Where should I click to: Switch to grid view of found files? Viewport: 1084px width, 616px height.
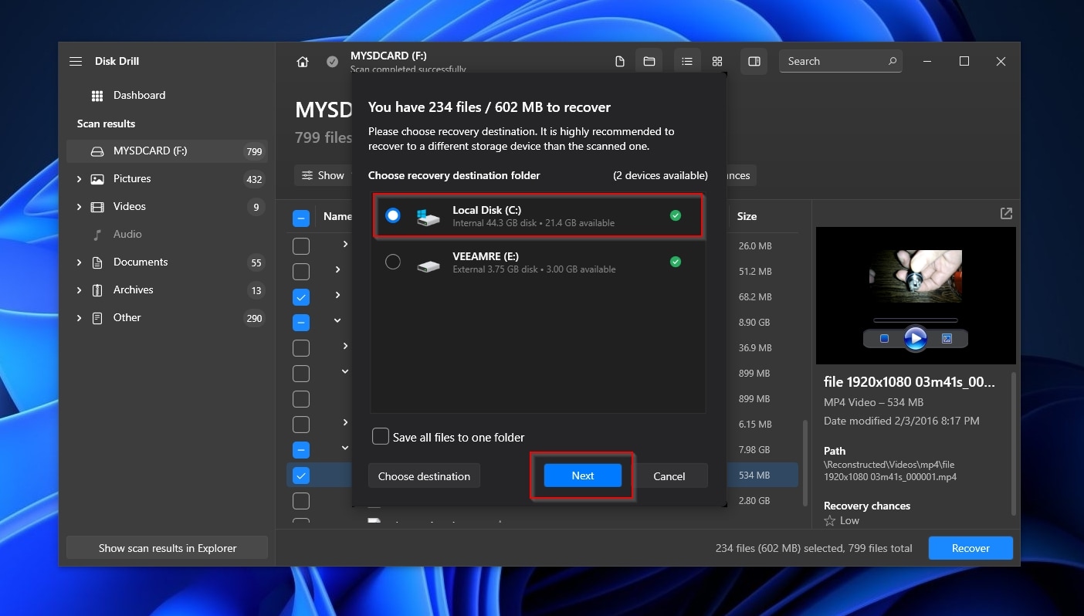pos(717,61)
